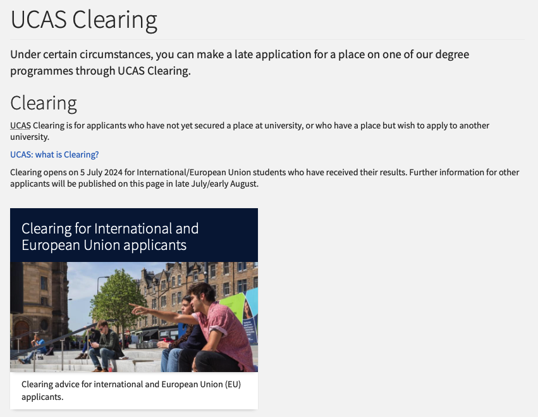Open the 'UCAS: what is Clearing?' link
This screenshot has width=538, height=417.
54,154
